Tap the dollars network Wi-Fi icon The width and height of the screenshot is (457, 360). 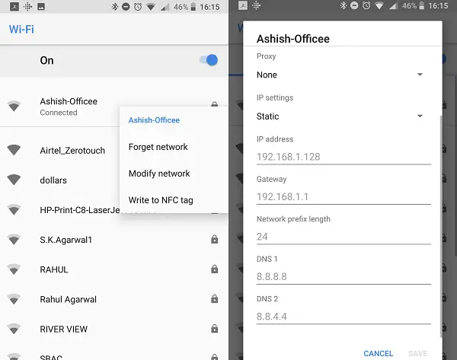pyautogui.click(x=14, y=180)
